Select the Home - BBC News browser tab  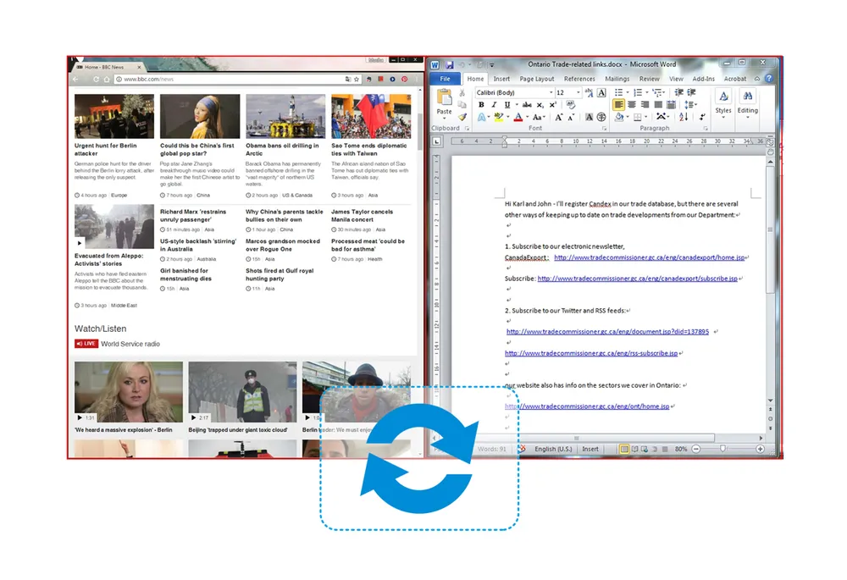tap(108, 67)
